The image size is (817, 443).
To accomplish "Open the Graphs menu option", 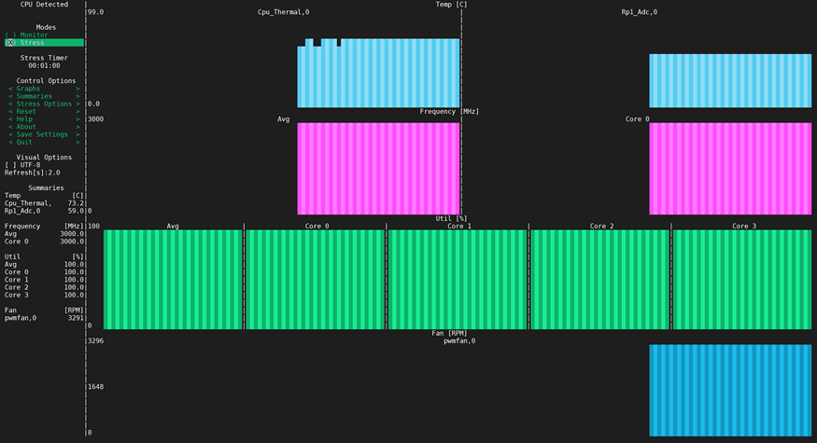I will click(x=44, y=89).
